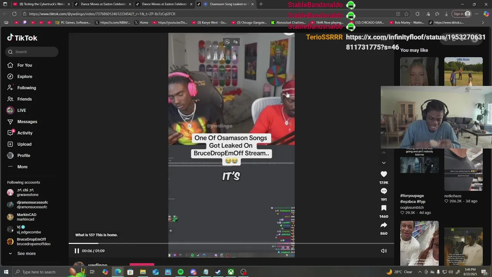Screen dimensions: 492x277
Task: Open the Copilot sidebar icon
Action: pyautogui.click(x=486, y=14)
